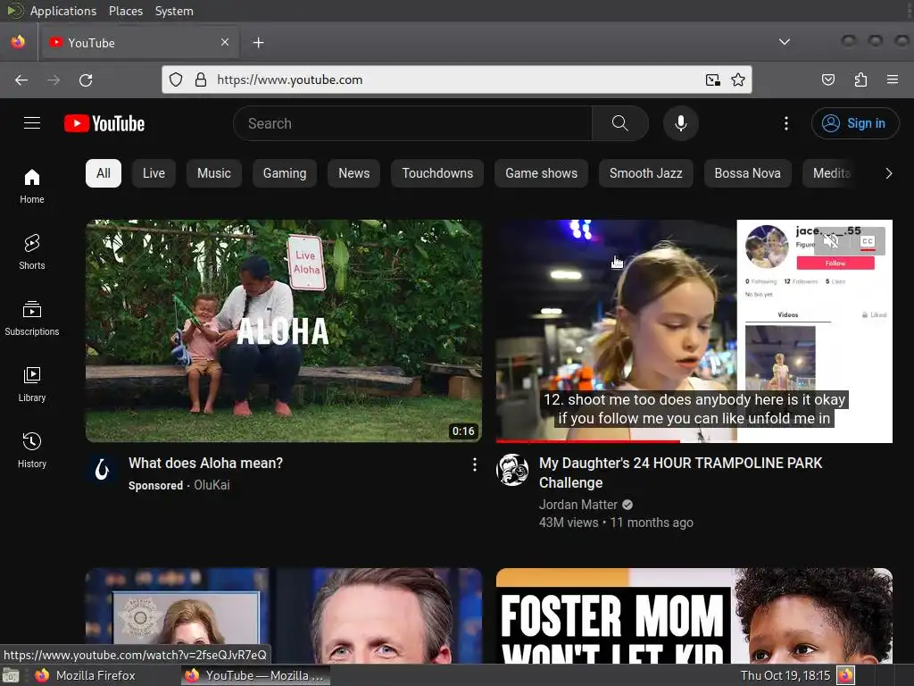This screenshot has height=686, width=914.
Task: Select the Gaming filter chip
Action: click(285, 173)
